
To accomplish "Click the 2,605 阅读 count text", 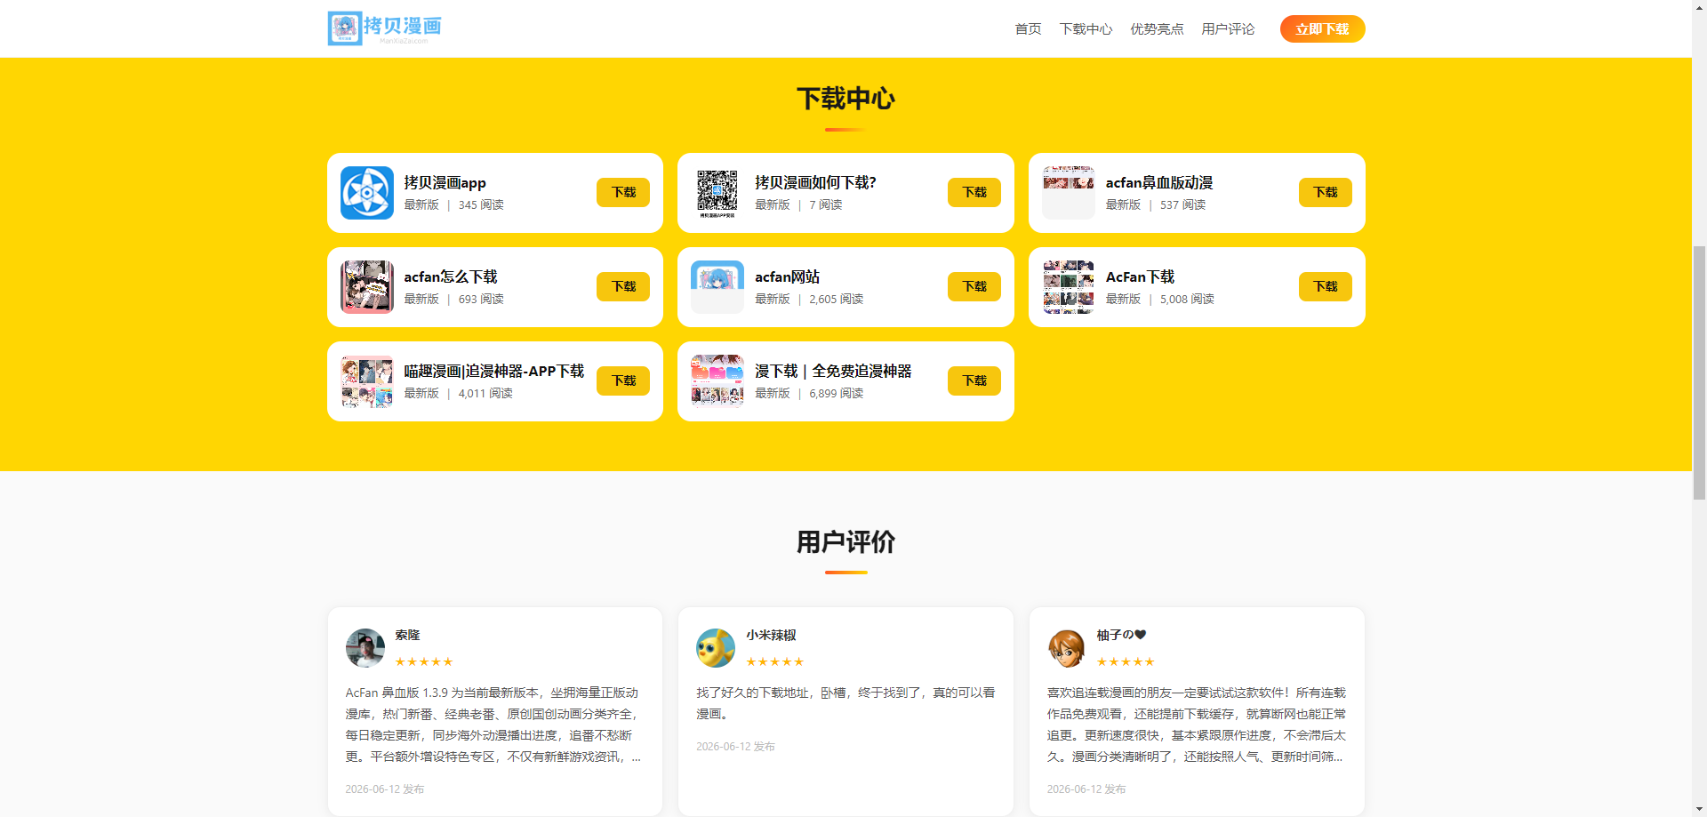I will tap(836, 300).
